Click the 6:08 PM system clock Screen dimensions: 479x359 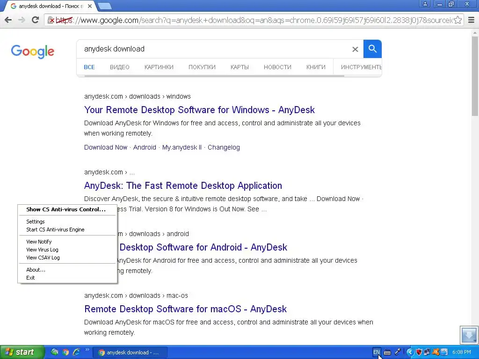pyautogui.click(x=462, y=352)
